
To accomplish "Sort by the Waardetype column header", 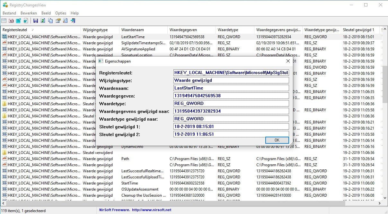I will point(228,29).
